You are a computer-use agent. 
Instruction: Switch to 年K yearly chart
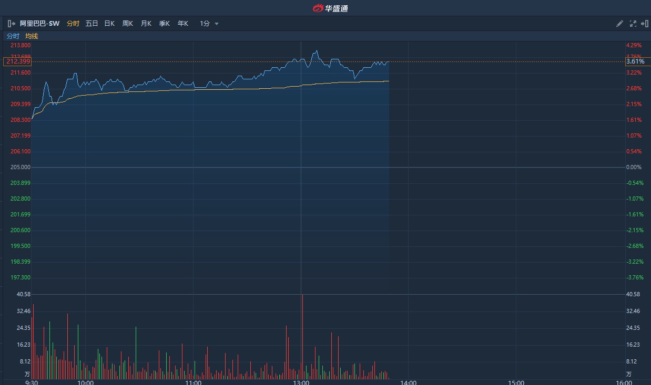tap(183, 24)
